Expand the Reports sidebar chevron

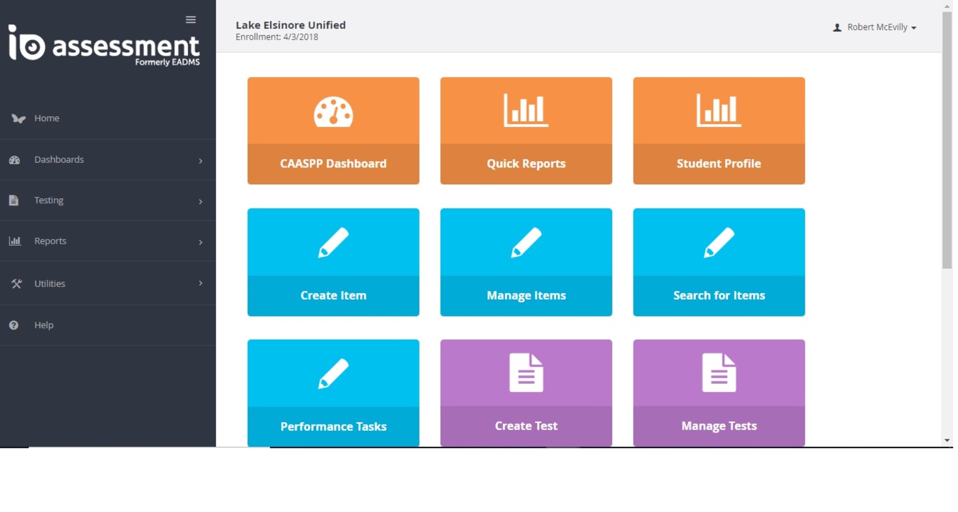[201, 242]
